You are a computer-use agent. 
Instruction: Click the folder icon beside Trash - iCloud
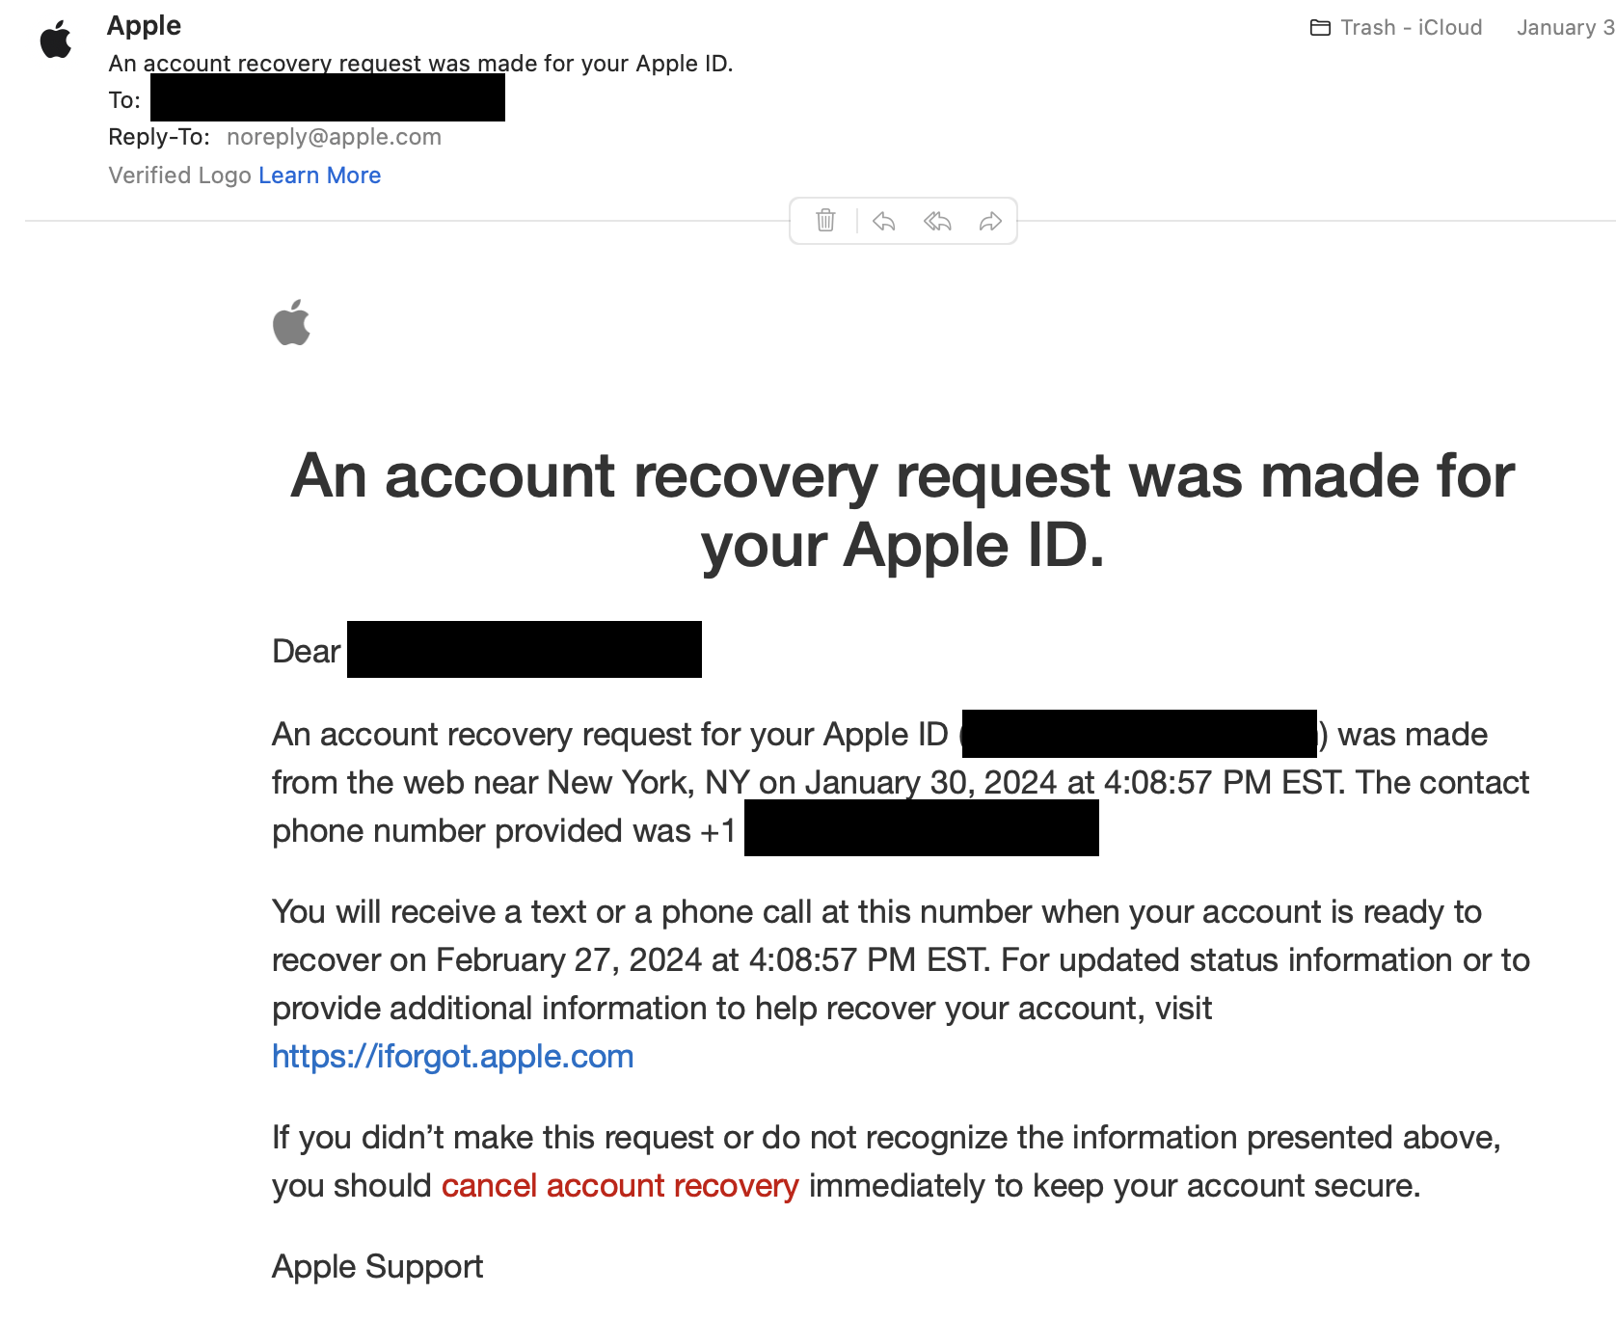[x=1320, y=28]
